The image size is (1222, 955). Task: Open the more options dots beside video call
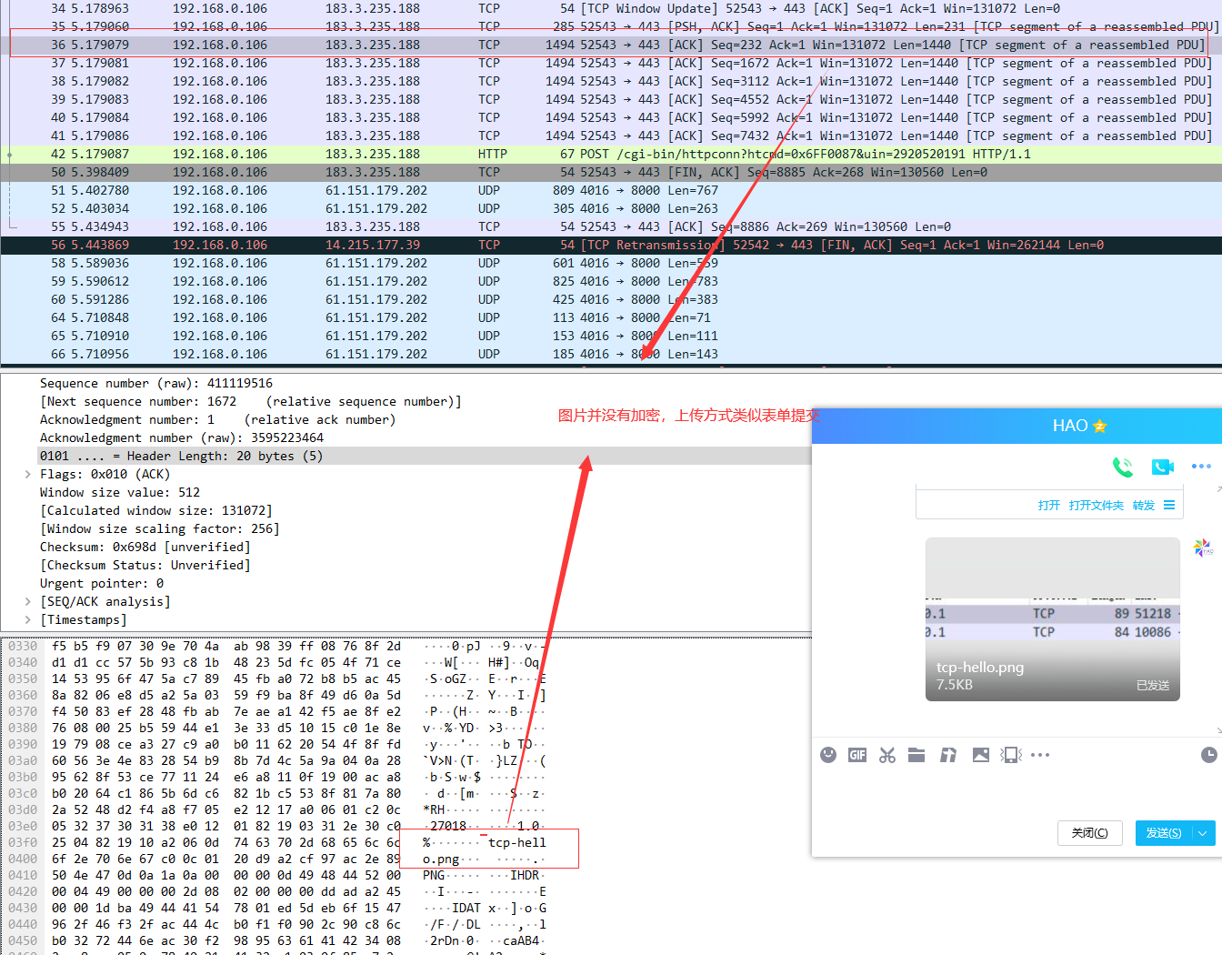(1201, 466)
